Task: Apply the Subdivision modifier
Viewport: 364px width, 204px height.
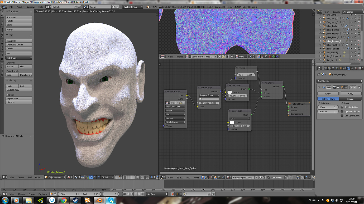Action: pyautogui.click(x=328, y=94)
